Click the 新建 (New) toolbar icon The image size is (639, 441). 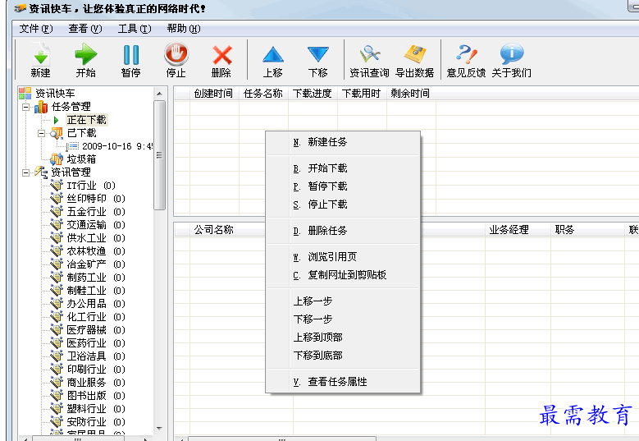pos(41,54)
